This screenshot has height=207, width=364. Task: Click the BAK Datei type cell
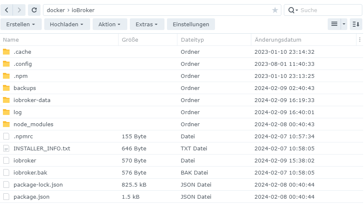(194, 172)
